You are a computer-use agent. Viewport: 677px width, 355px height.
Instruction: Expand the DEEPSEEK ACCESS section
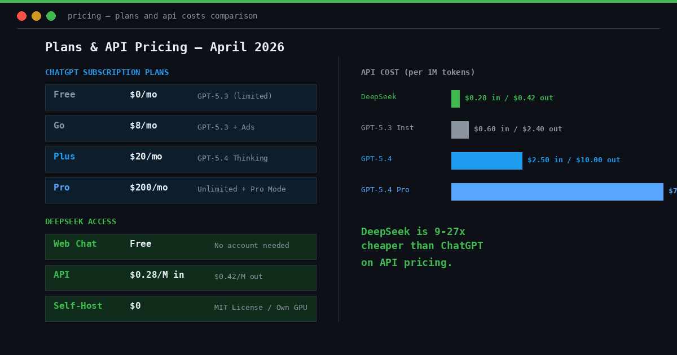tap(80, 221)
